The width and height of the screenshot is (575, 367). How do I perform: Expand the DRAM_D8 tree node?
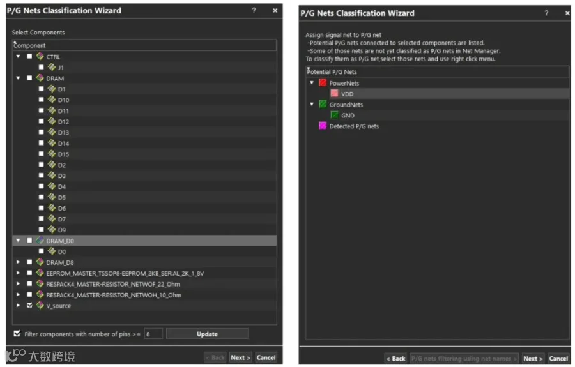tap(18, 262)
